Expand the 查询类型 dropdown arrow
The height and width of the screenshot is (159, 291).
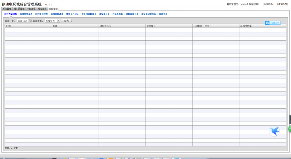pyautogui.click(x=59, y=21)
